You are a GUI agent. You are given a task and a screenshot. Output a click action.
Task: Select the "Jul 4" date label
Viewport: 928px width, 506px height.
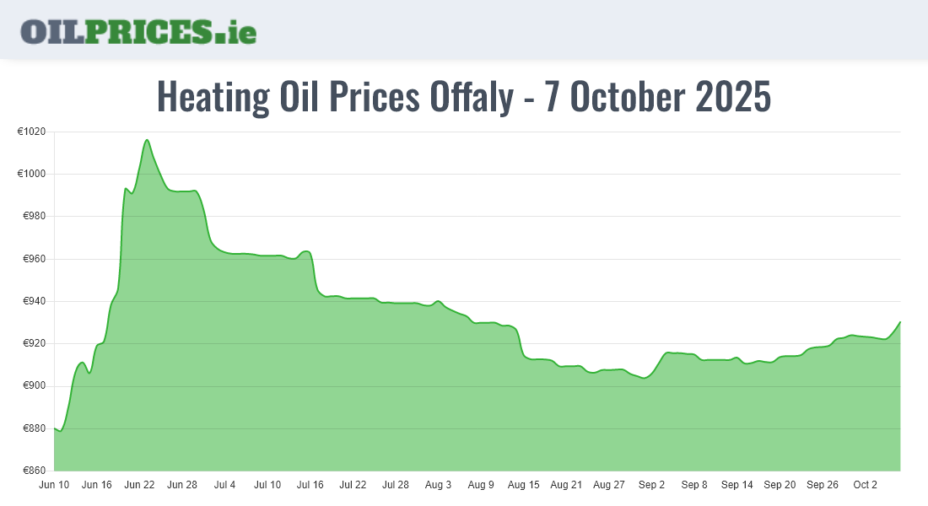[225, 485]
